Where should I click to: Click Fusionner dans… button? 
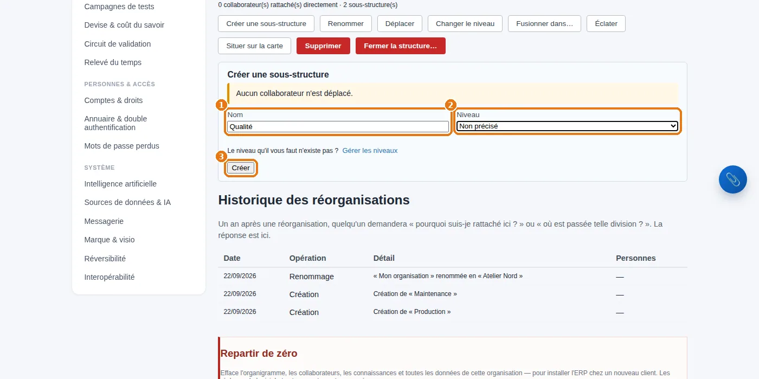click(x=544, y=24)
